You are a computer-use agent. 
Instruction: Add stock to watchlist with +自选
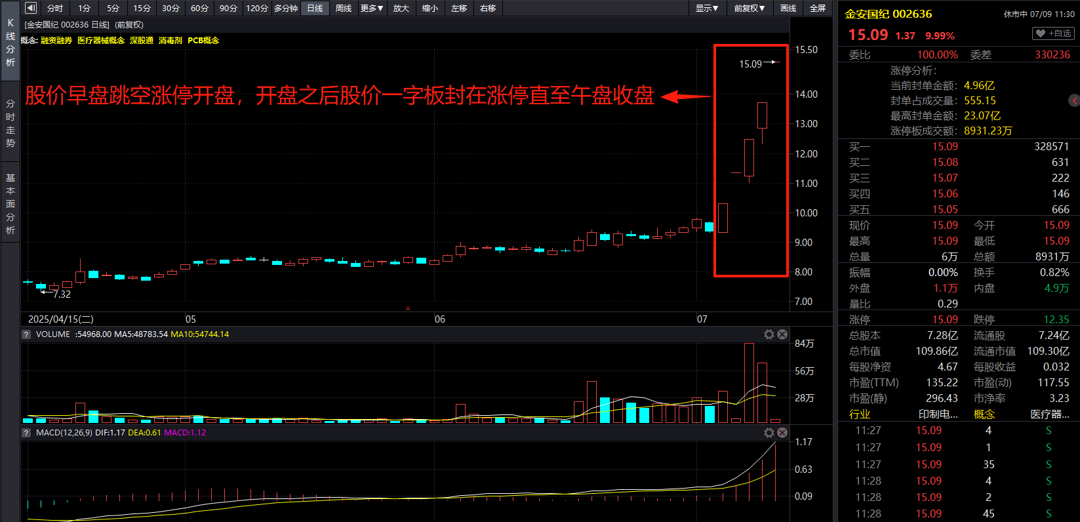coord(1053,33)
